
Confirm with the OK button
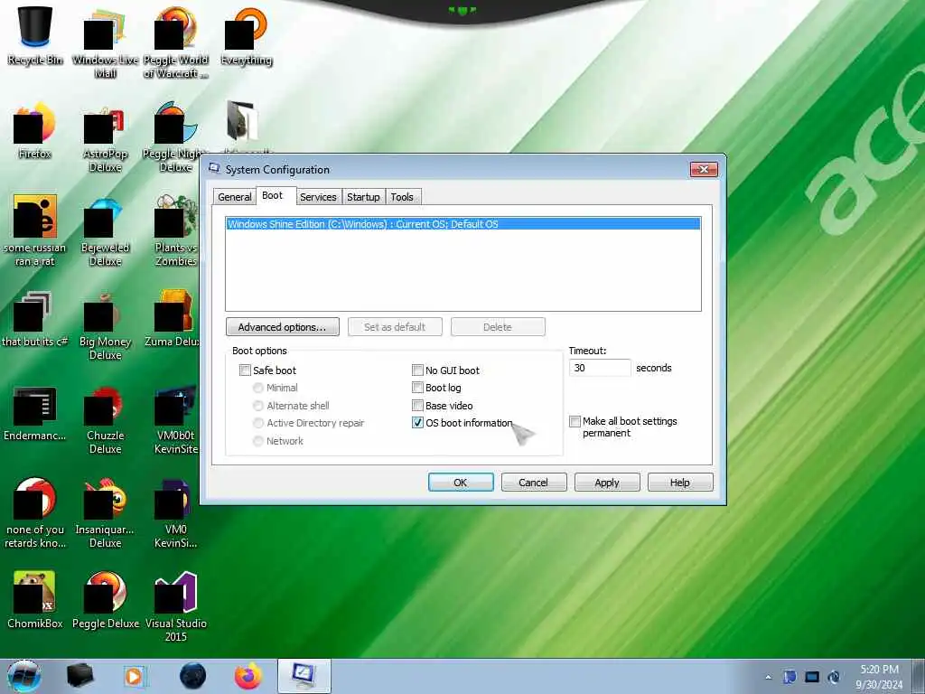(x=461, y=483)
